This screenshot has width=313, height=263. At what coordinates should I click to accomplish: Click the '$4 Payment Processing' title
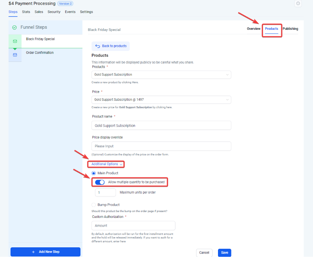click(32, 4)
